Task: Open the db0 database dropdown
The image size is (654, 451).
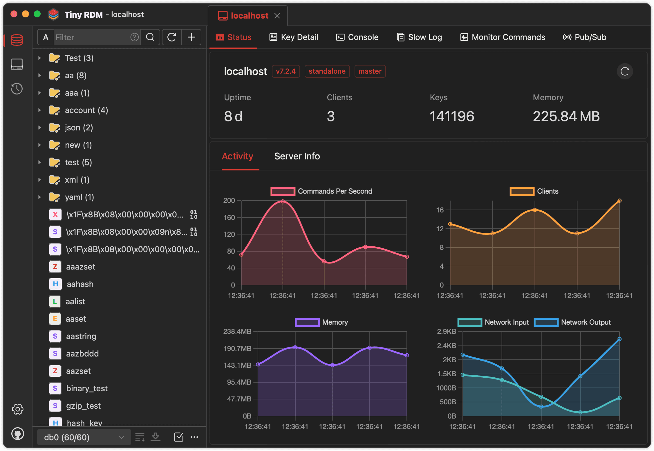Action: pos(84,437)
